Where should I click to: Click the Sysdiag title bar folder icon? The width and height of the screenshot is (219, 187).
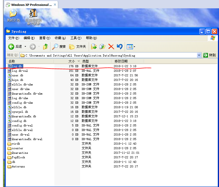click(8, 31)
